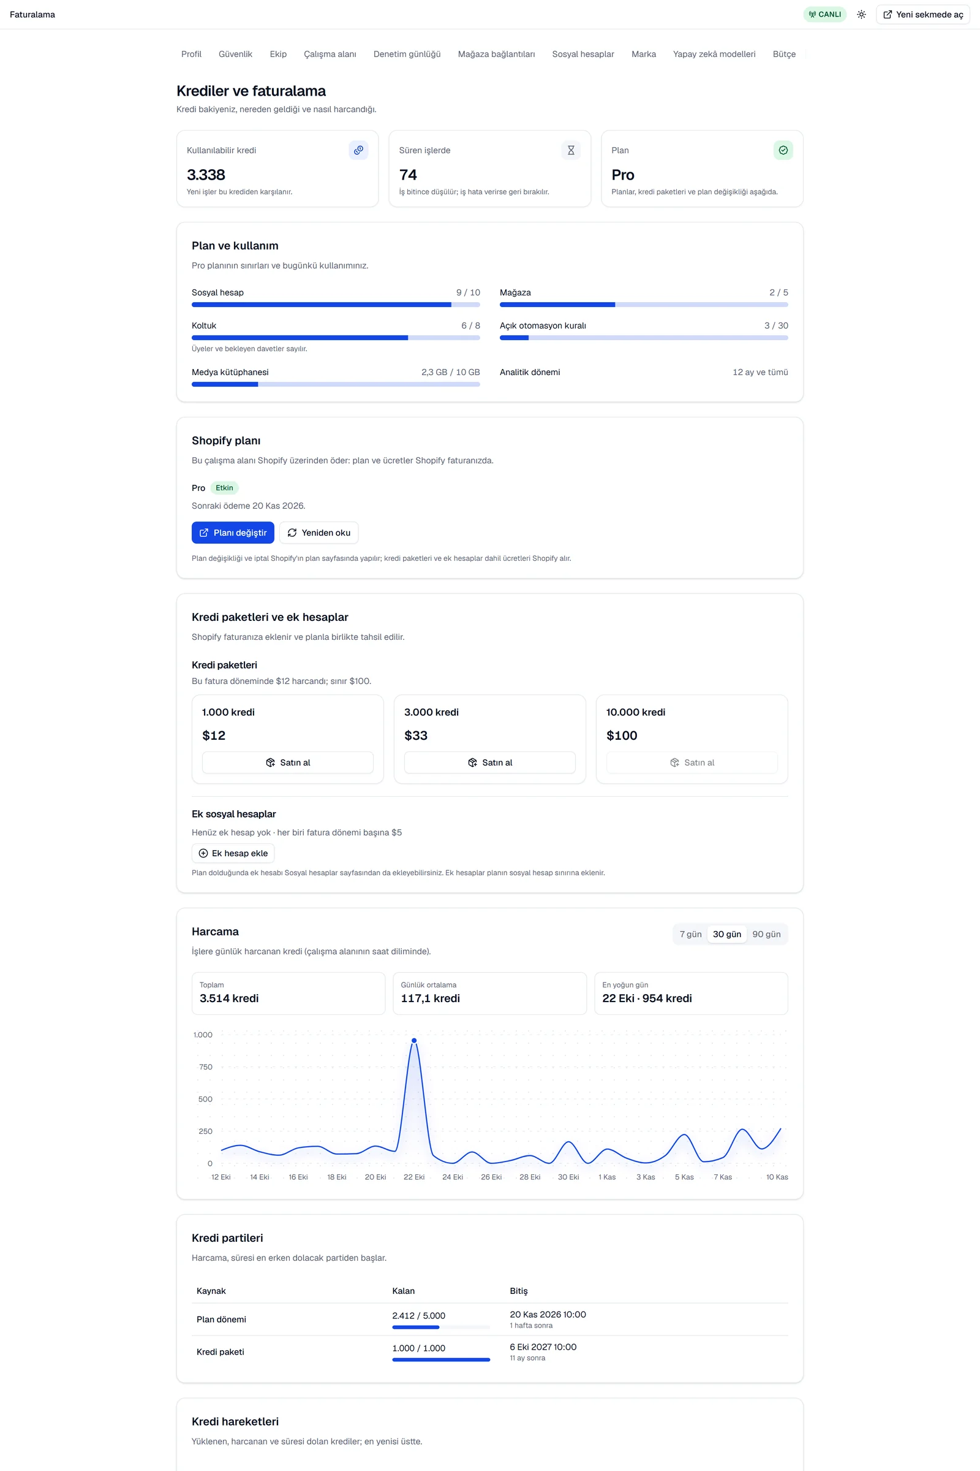This screenshot has height=1471, width=980.
Task: Click the link icon in Kullanılabilir kredi card
Action: (358, 150)
